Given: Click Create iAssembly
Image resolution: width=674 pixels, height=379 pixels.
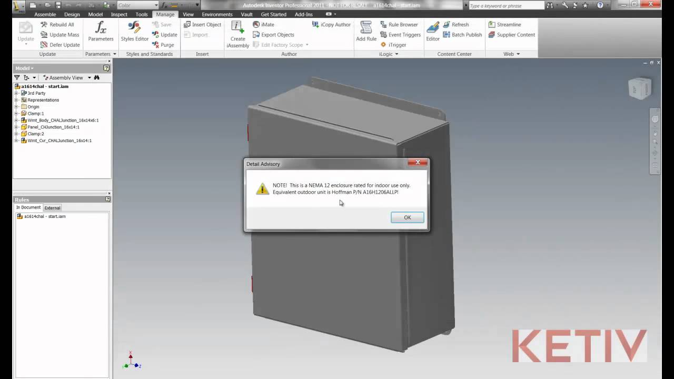Looking at the screenshot, I should (x=237, y=35).
